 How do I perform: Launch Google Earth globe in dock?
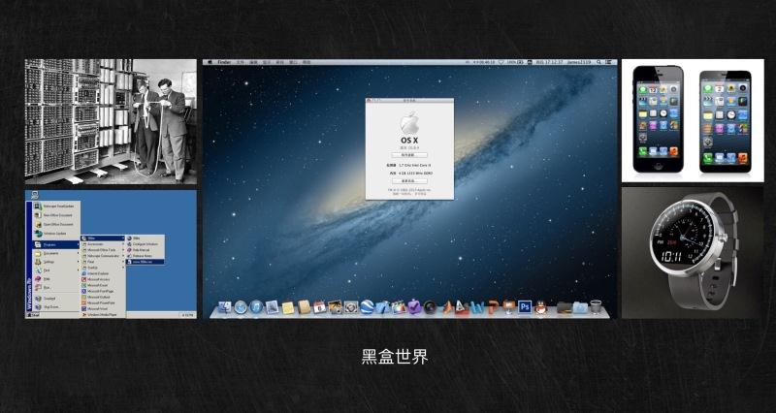tap(367, 307)
